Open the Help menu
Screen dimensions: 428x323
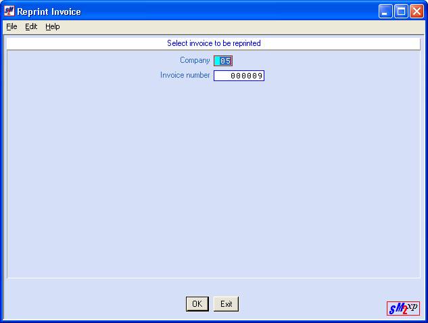[53, 26]
